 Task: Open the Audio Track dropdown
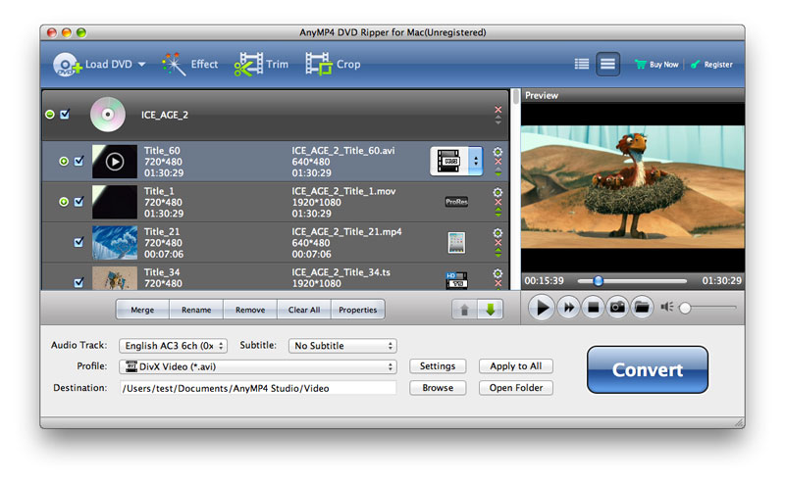[x=173, y=346]
